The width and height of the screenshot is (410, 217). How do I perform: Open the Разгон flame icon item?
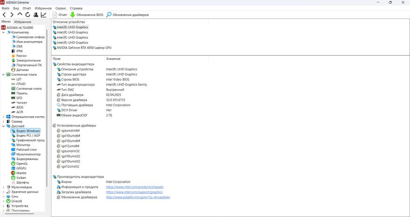[x=19, y=56]
